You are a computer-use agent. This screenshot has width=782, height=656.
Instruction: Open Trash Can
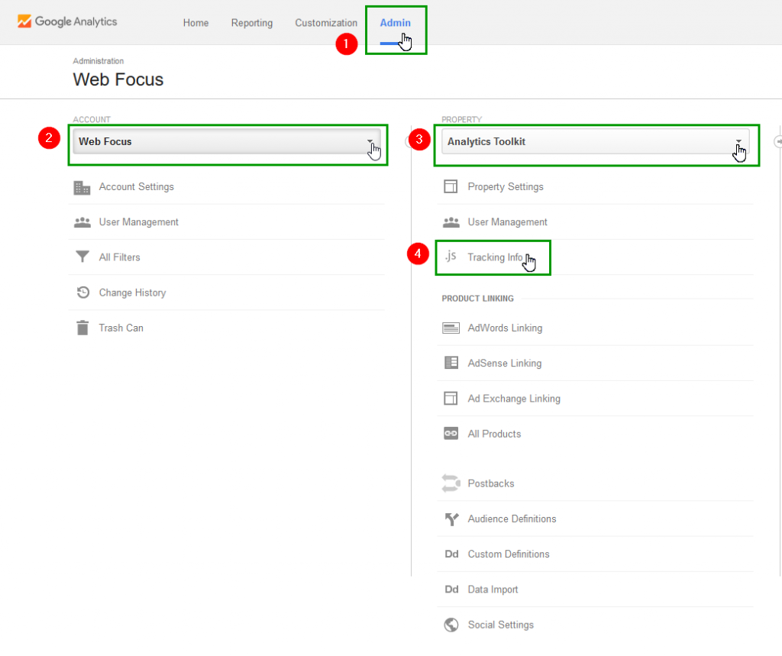[121, 328]
